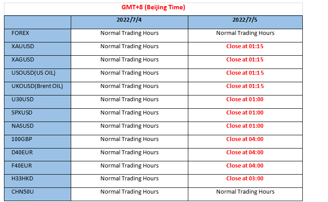
Task: Click the FOREX row label
Action: tap(20, 33)
